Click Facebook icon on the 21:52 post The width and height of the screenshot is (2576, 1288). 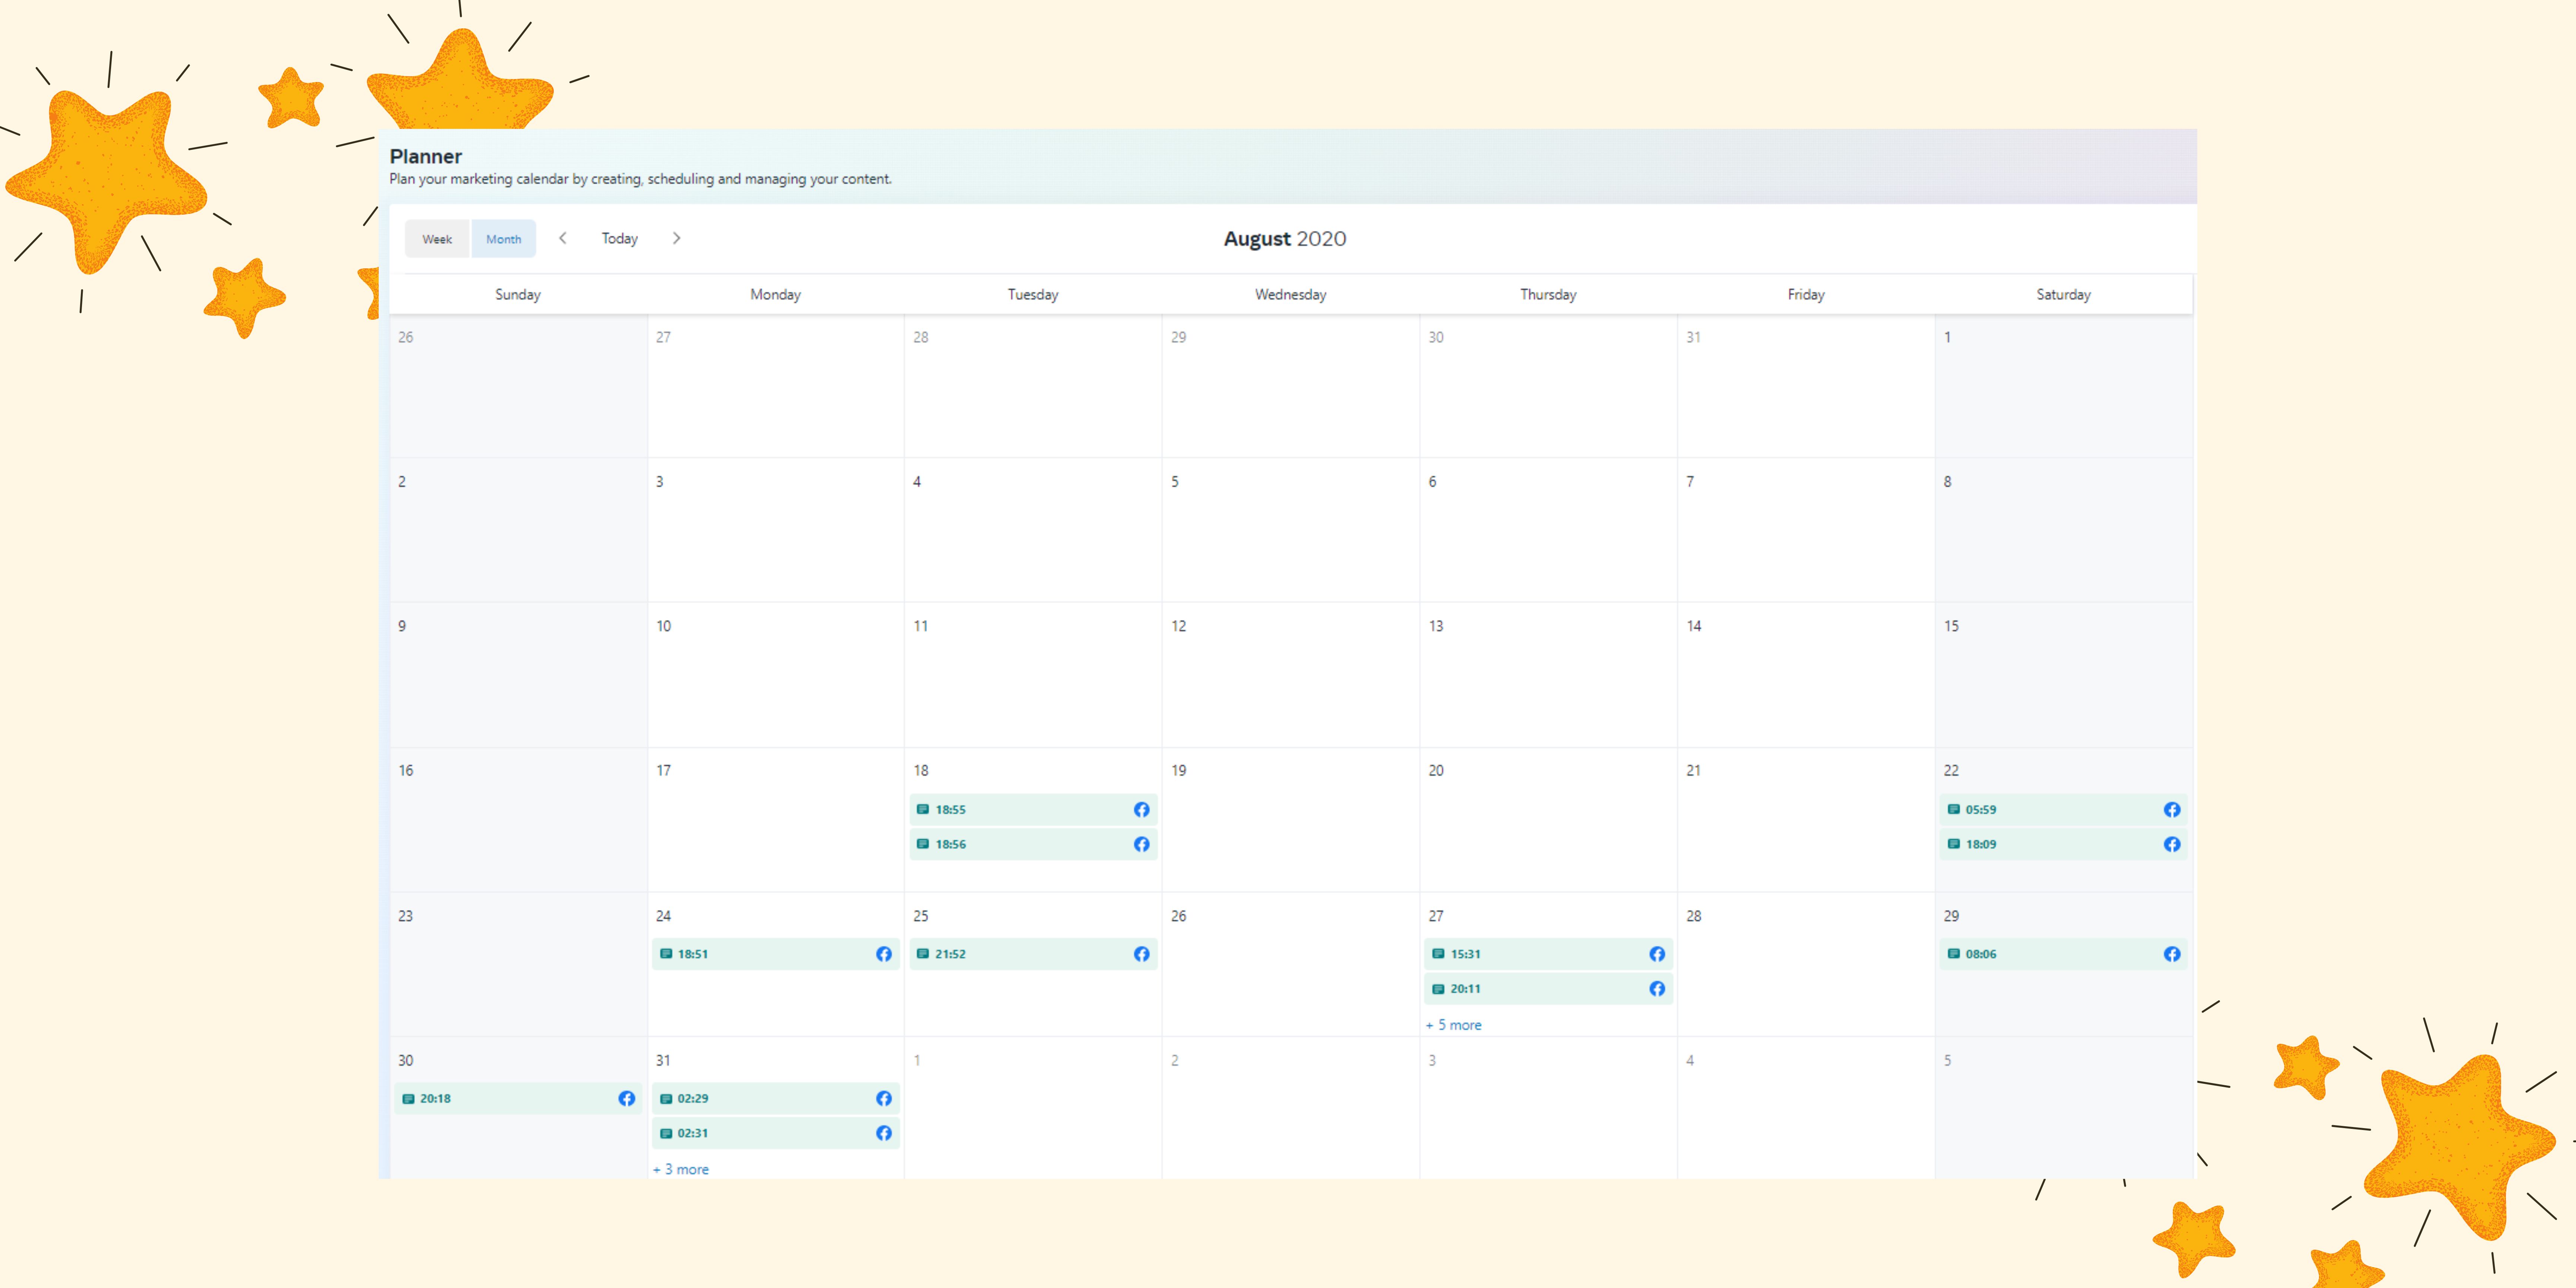pos(1141,954)
